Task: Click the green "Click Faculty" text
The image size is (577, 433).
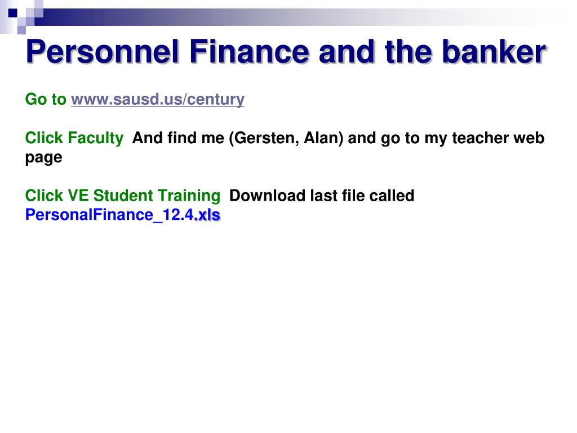Action: (x=74, y=138)
